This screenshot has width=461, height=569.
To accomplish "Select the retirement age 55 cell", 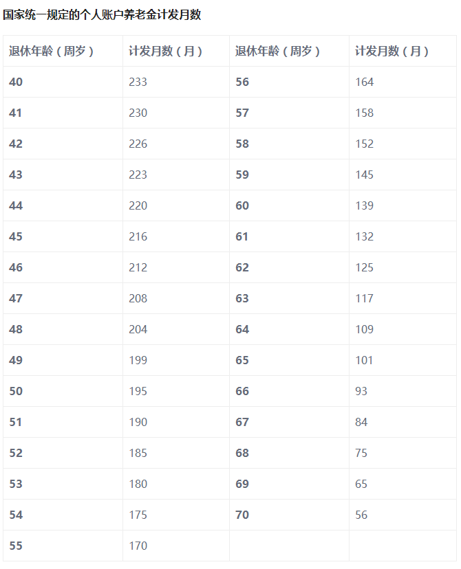I will [x=16, y=546].
